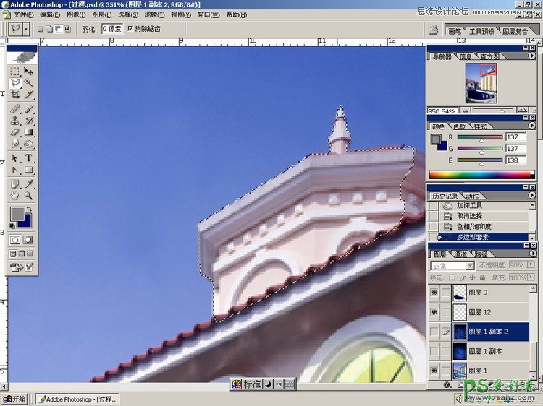Select the Hand tool
This screenshot has width=543, height=406.
coord(14,196)
